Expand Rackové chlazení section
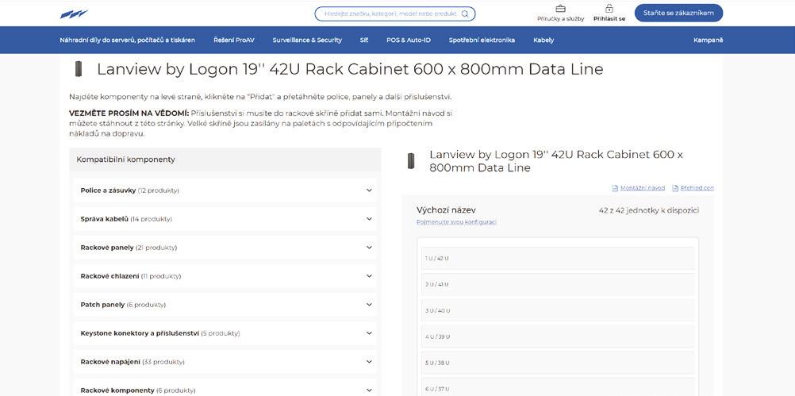 tap(225, 276)
